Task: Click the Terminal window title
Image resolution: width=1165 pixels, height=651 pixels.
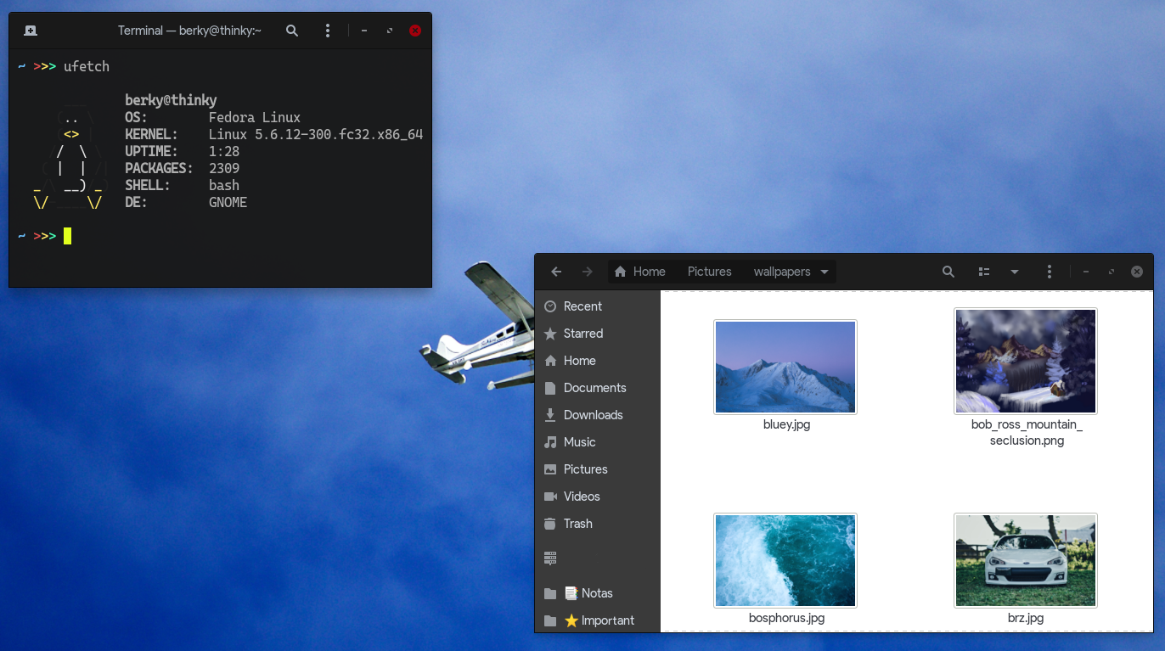Action: pos(189,31)
